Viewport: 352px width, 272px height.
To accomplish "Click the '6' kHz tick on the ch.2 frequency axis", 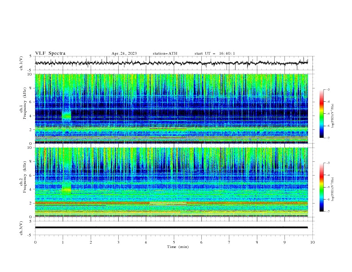I will click(31, 176).
